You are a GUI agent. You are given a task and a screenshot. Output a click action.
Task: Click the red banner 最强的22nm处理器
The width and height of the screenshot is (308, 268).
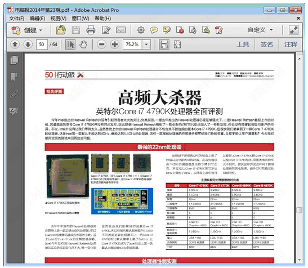click(159, 147)
